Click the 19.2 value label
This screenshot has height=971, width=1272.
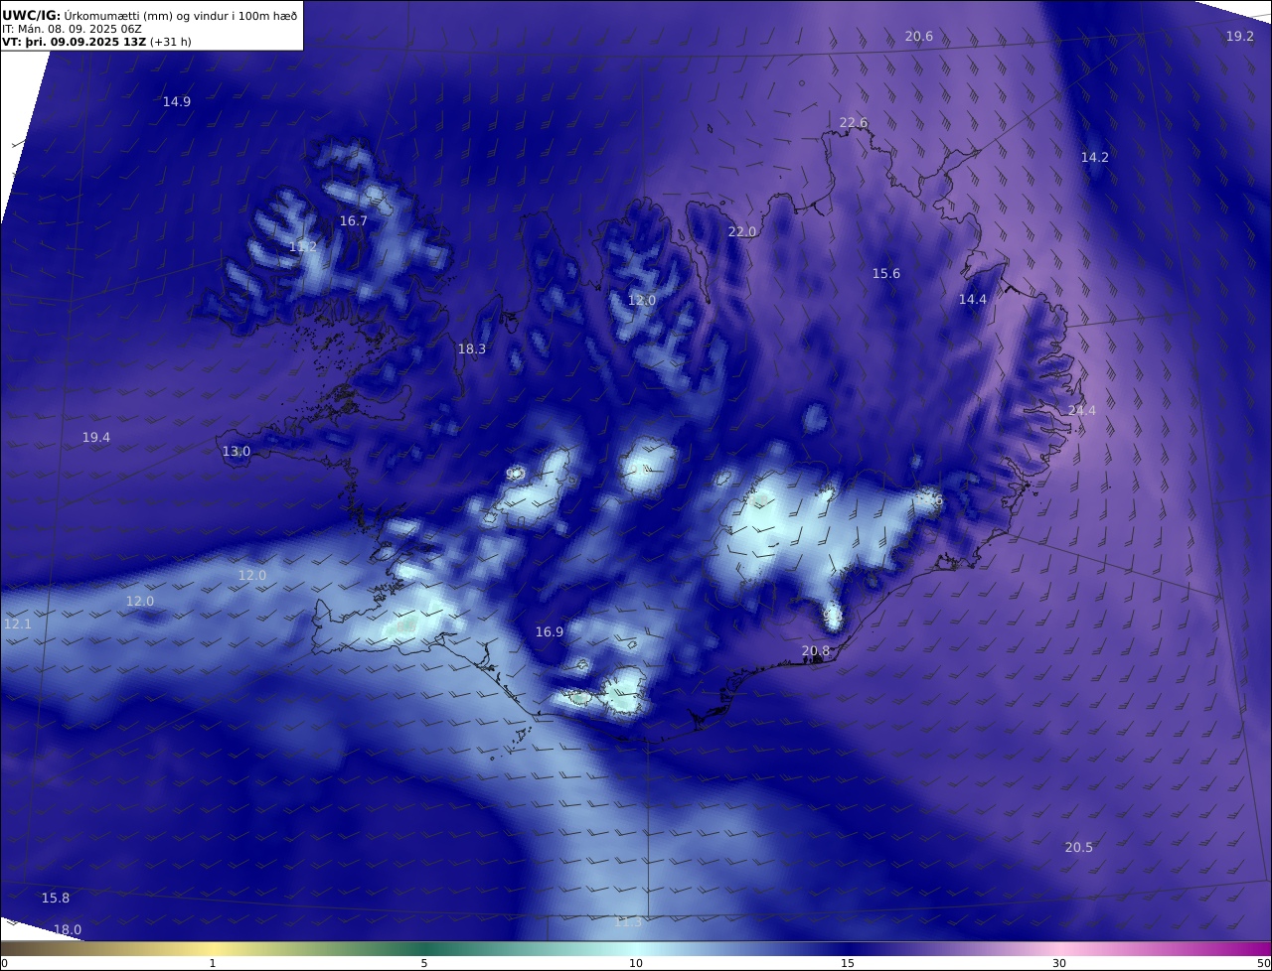[x=1240, y=36]
